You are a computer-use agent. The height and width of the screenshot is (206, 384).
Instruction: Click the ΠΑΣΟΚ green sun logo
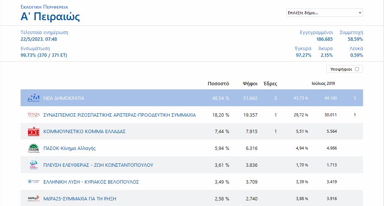coord(34,148)
